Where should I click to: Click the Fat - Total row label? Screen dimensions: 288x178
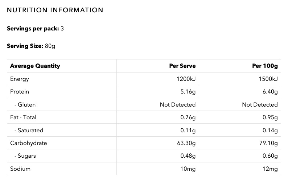(23, 117)
